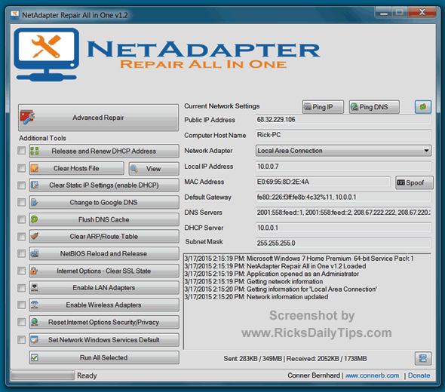Click the Computer Host Name field
Image resolution: width=445 pixels, height=392 pixels.
click(x=343, y=135)
